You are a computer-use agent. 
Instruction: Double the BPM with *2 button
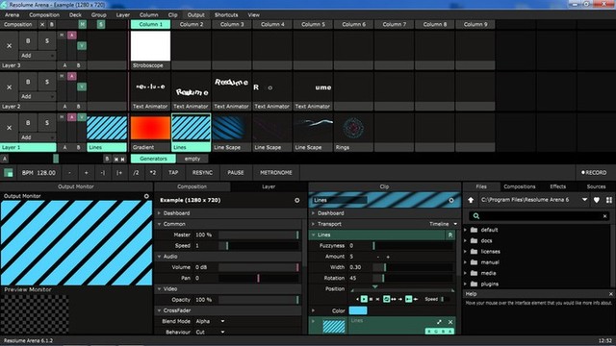[153, 173]
